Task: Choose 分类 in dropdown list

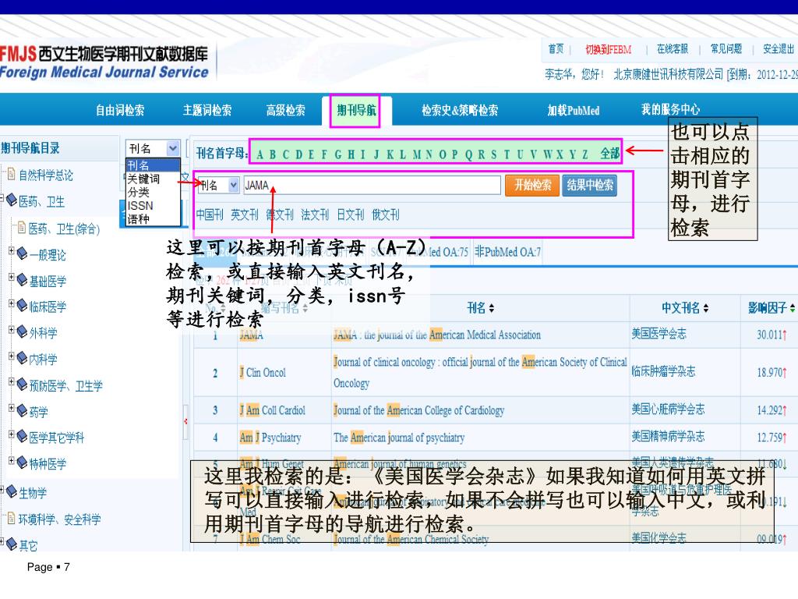Action: pyautogui.click(x=138, y=192)
